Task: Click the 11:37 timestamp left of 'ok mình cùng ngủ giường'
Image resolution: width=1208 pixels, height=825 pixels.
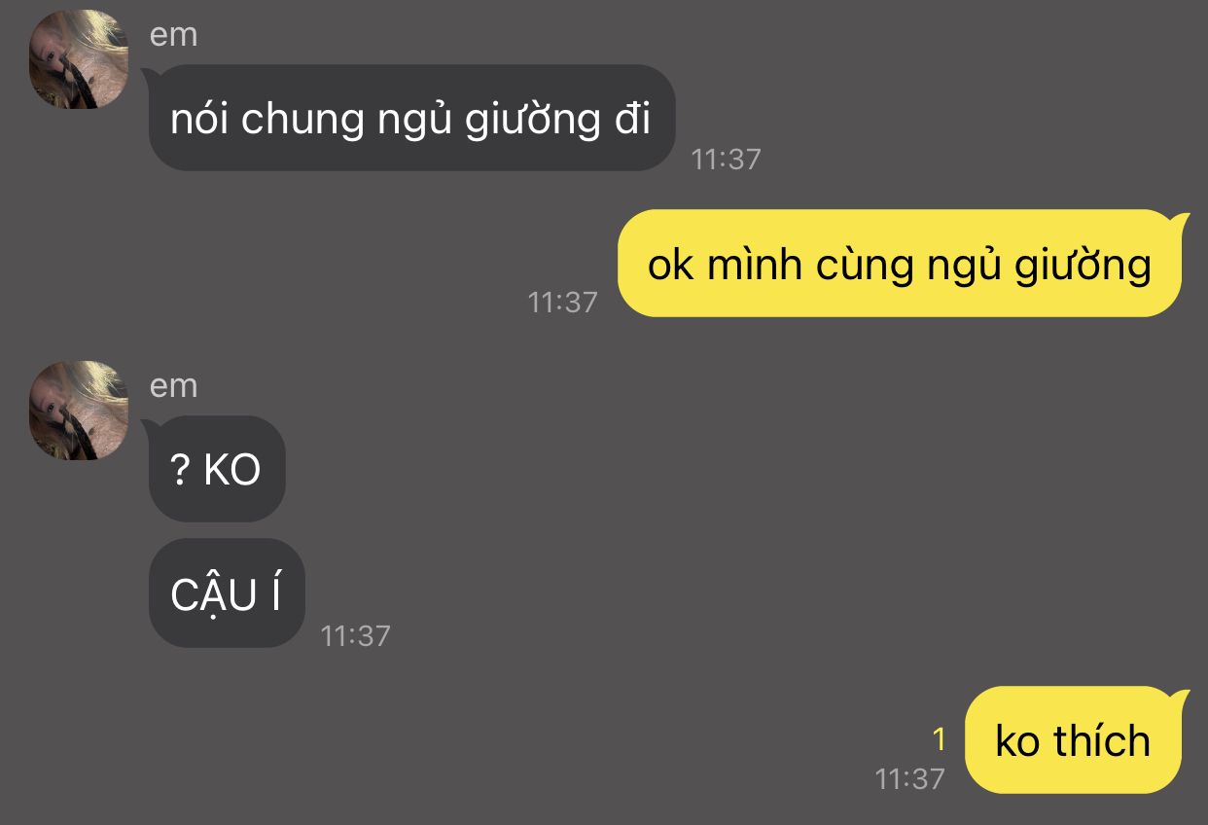Action: pos(562,302)
